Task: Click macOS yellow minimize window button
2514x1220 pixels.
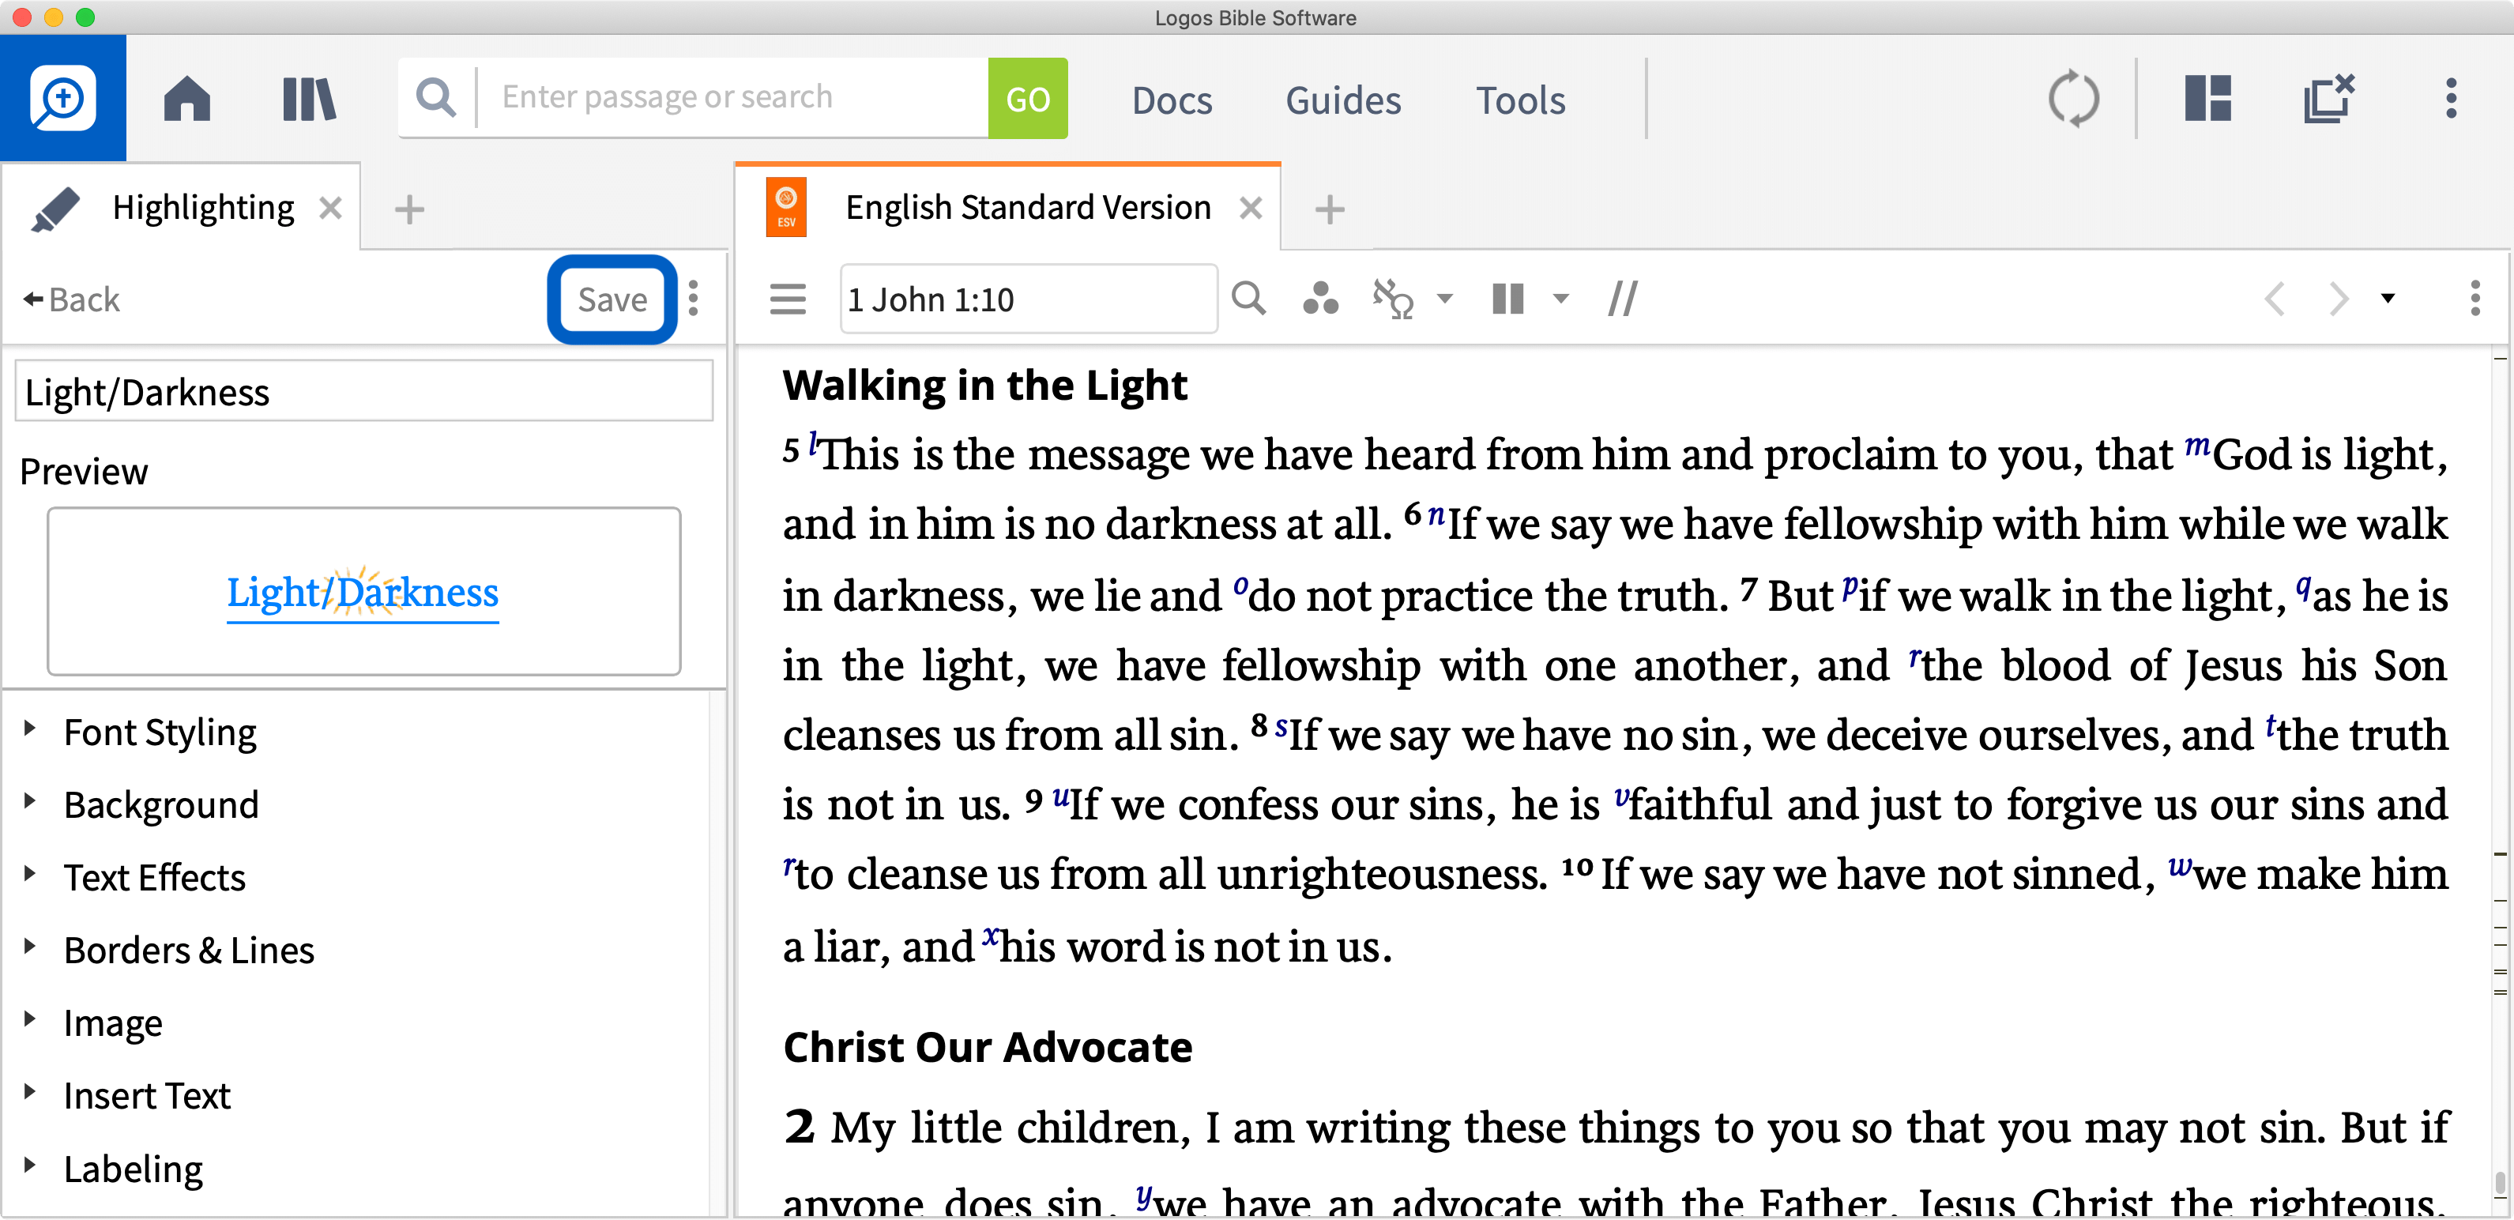Action: click(54, 17)
